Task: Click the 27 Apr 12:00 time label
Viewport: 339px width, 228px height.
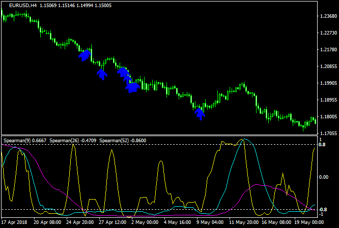Action: (x=112, y=222)
